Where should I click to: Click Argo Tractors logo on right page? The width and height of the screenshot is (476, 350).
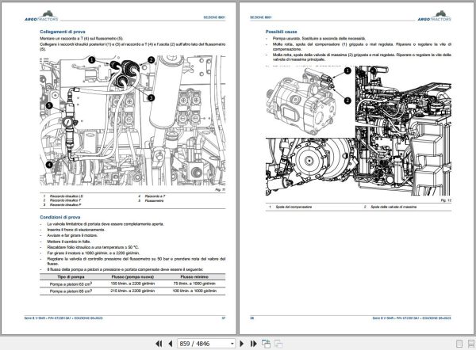435,17
